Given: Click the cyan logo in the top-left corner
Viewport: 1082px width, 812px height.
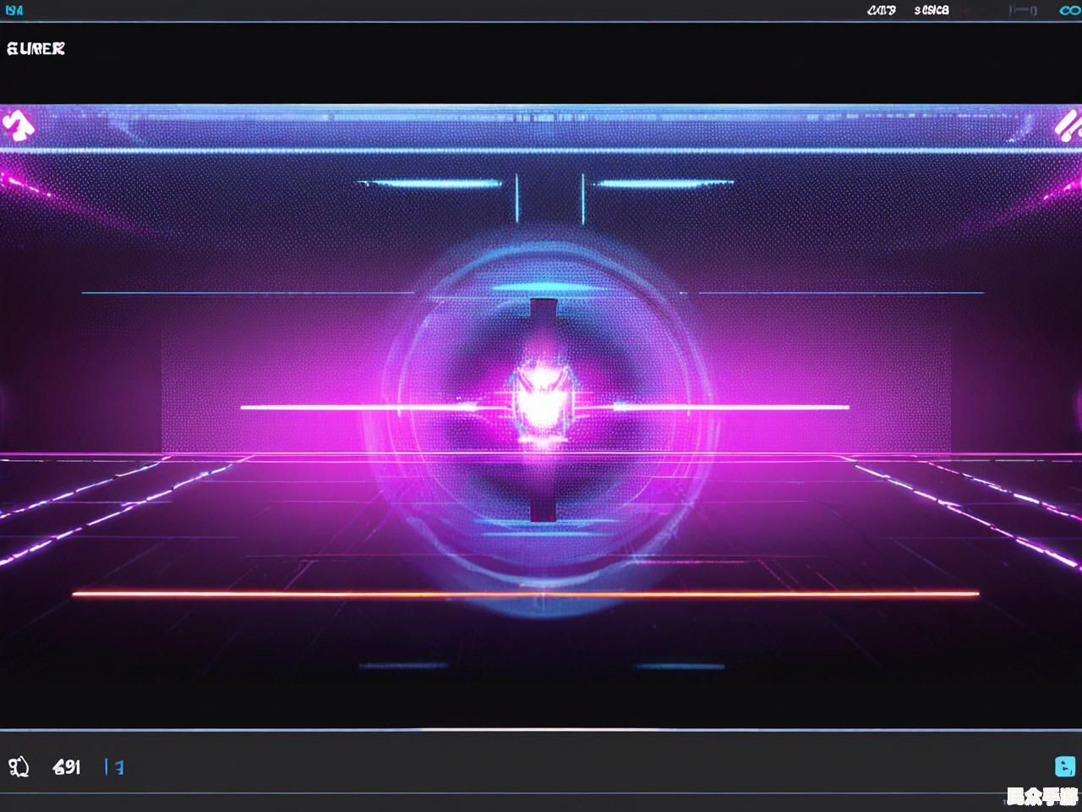Looking at the screenshot, I should click(14, 11).
